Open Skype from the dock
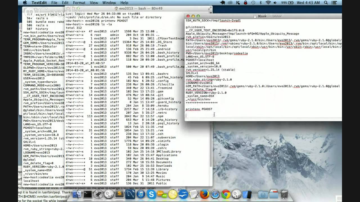Image resolution: width=360 pixels, height=202 pixels. pyautogui.click(x=151, y=194)
